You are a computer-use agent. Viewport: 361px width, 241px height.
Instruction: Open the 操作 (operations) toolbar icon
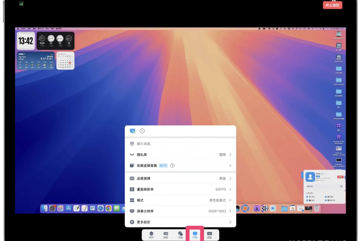coord(151,234)
